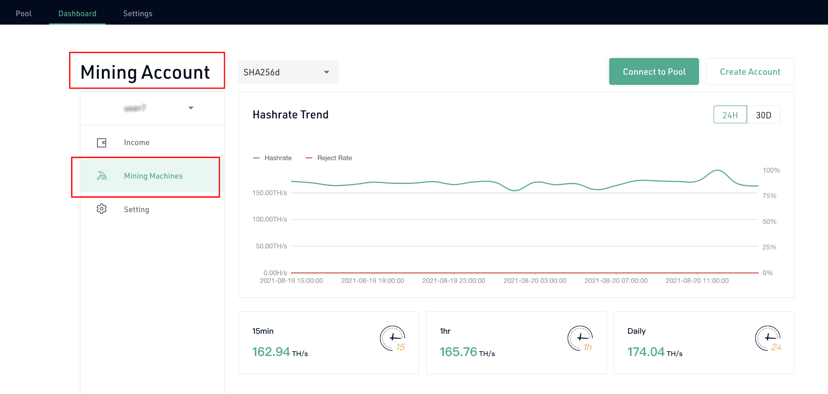Go to the Settings tab
This screenshot has height=394, width=828.
click(137, 13)
